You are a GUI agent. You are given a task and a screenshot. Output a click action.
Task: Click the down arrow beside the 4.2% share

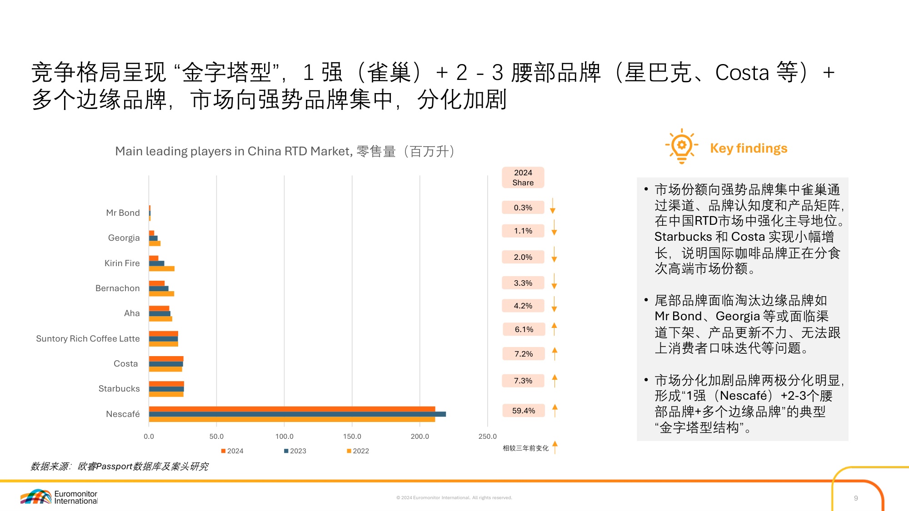pyautogui.click(x=554, y=304)
